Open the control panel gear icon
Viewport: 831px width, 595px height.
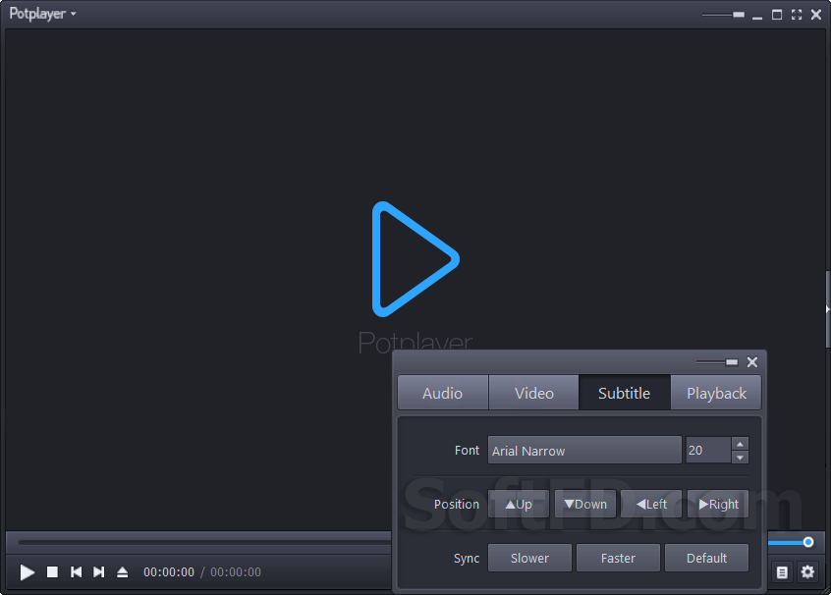pos(807,572)
